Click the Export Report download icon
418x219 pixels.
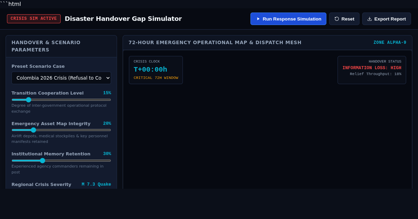click(370, 19)
